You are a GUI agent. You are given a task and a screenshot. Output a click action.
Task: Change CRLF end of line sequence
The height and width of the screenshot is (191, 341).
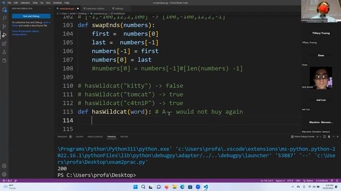[298, 180]
